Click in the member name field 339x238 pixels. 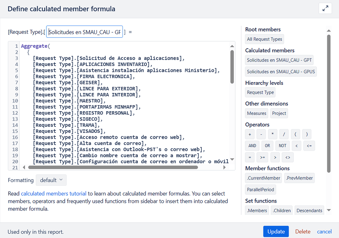tap(84, 31)
